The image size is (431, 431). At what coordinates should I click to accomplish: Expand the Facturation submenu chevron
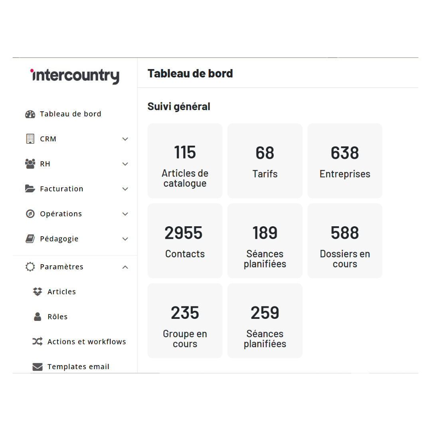[125, 189]
